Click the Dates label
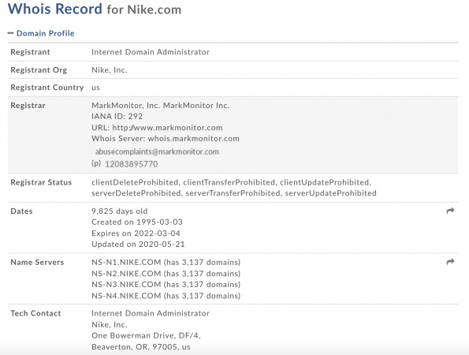 coord(21,211)
